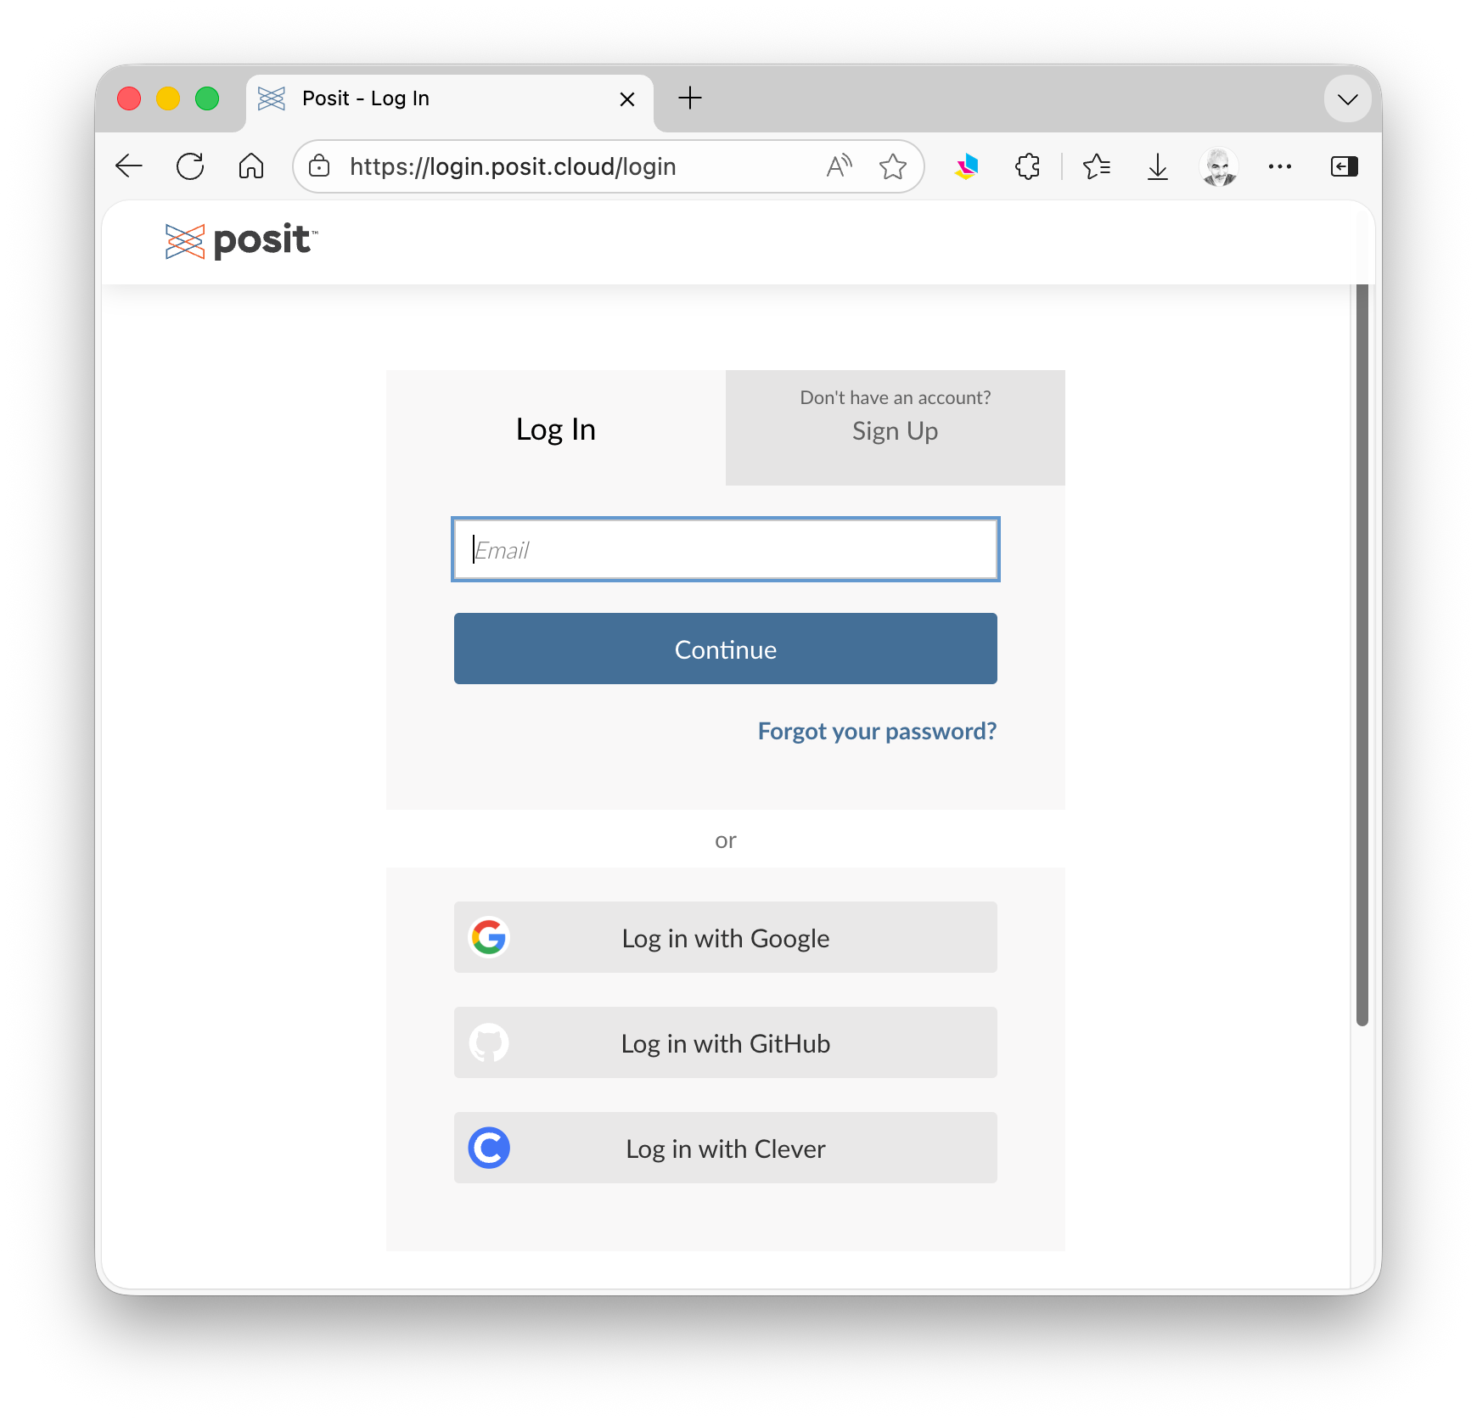Open the Downloads arrow icon

tap(1158, 166)
